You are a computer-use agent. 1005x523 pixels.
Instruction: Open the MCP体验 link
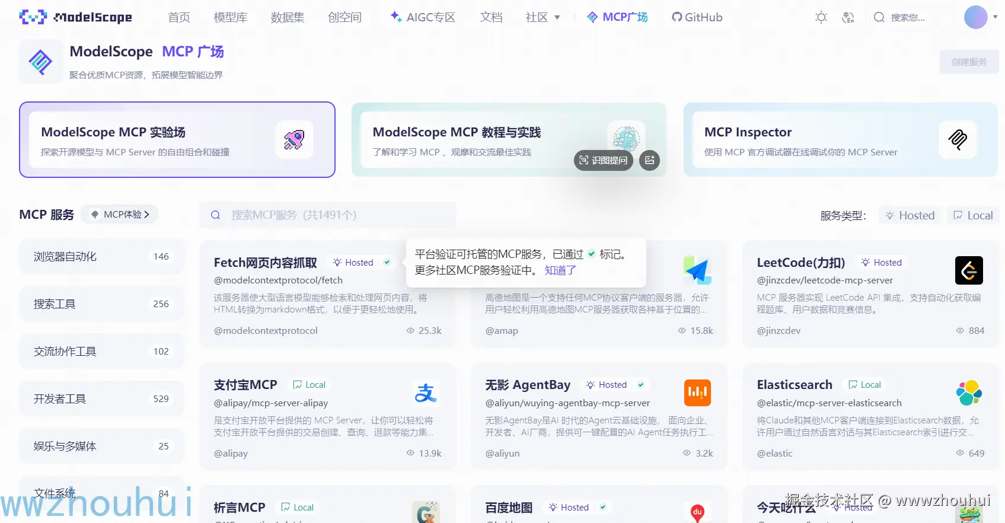120,214
